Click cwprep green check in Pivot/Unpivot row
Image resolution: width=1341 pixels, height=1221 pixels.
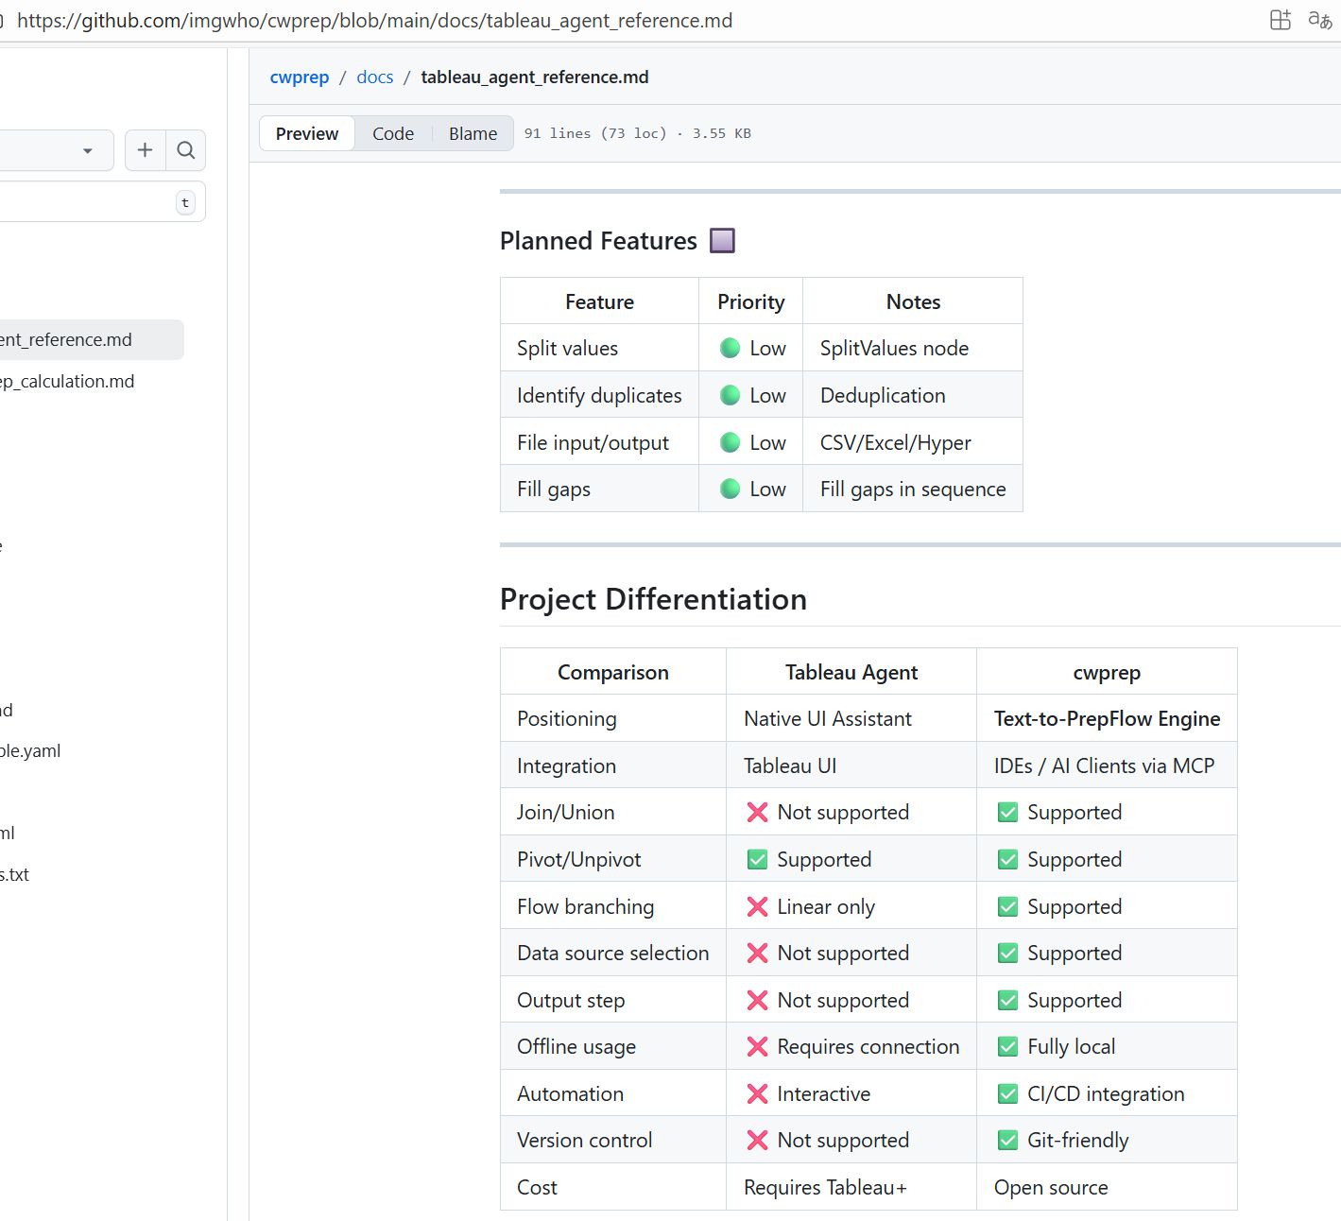(1007, 859)
